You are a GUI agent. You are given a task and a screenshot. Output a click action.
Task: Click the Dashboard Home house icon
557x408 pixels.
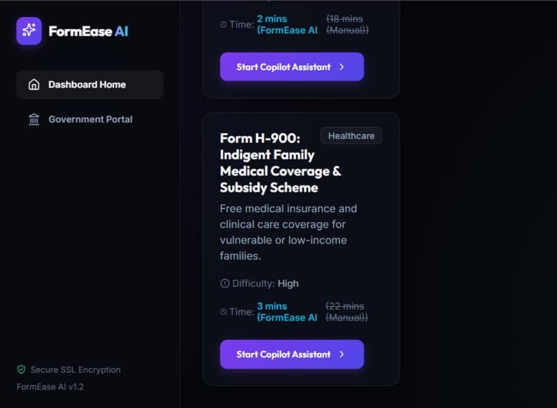pos(34,85)
